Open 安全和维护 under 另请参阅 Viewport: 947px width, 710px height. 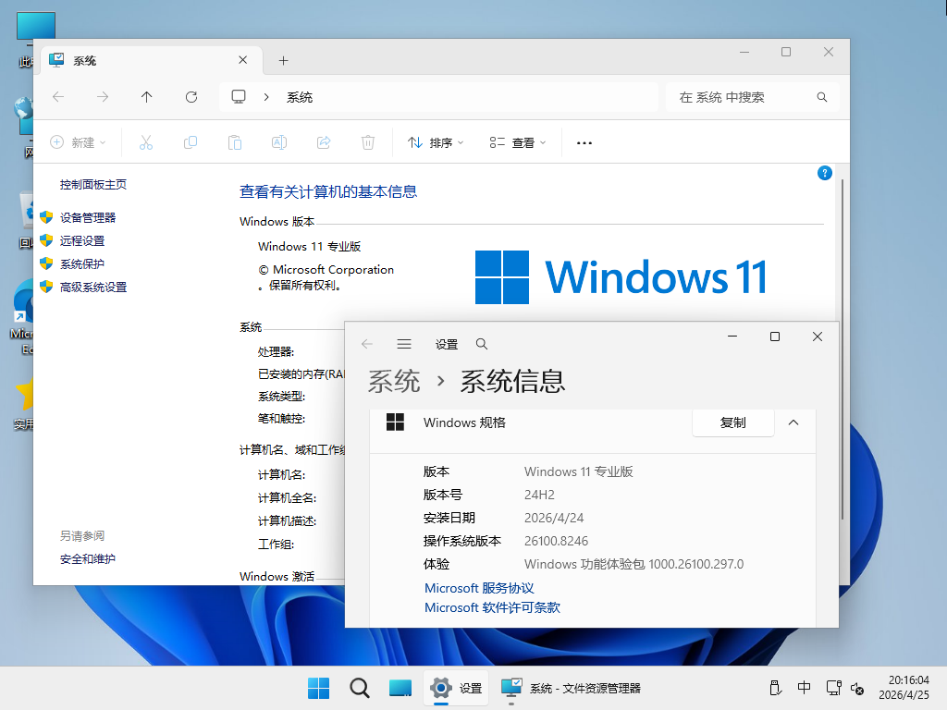coord(88,559)
